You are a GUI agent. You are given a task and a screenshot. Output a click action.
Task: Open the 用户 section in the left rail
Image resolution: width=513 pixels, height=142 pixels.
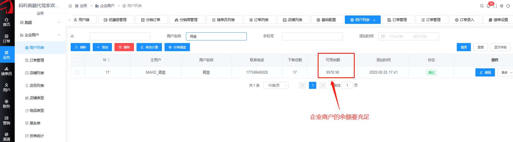pos(7,88)
